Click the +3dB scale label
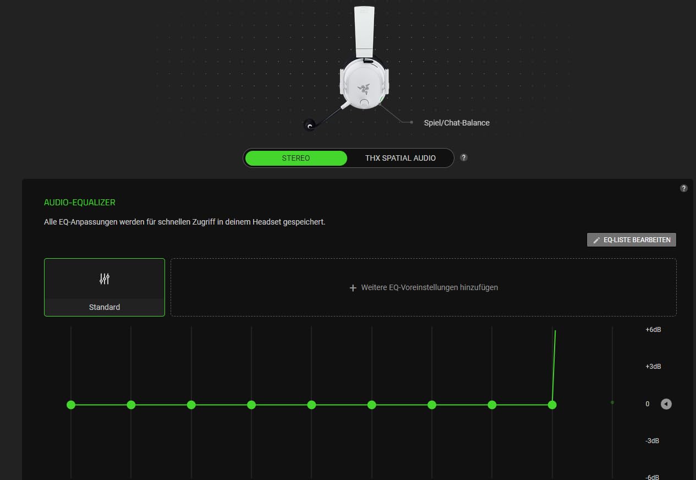This screenshot has height=480, width=696. coord(653,367)
